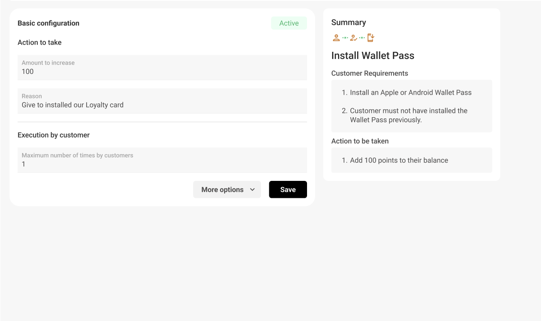Click the Execution by customer section heading
The image size is (541, 321).
coord(53,135)
